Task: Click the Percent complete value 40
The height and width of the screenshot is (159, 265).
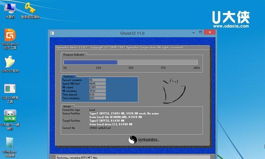Action: point(97,80)
